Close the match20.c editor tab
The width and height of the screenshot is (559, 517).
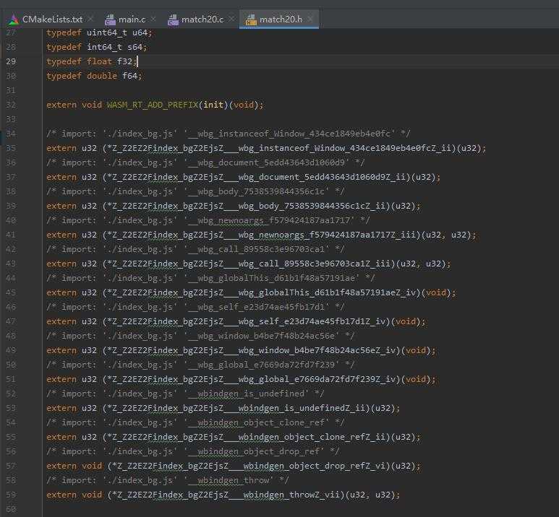pyautogui.click(x=230, y=19)
